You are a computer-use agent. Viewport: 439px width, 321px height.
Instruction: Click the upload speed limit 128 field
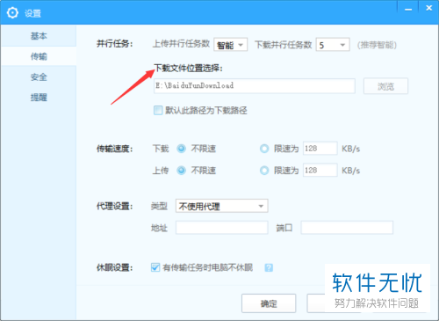click(x=320, y=171)
